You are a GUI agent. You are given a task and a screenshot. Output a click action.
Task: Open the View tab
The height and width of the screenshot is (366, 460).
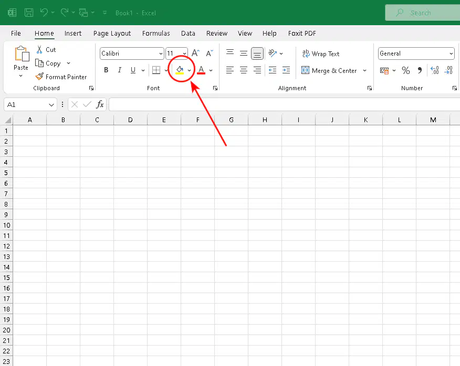(245, 34)
